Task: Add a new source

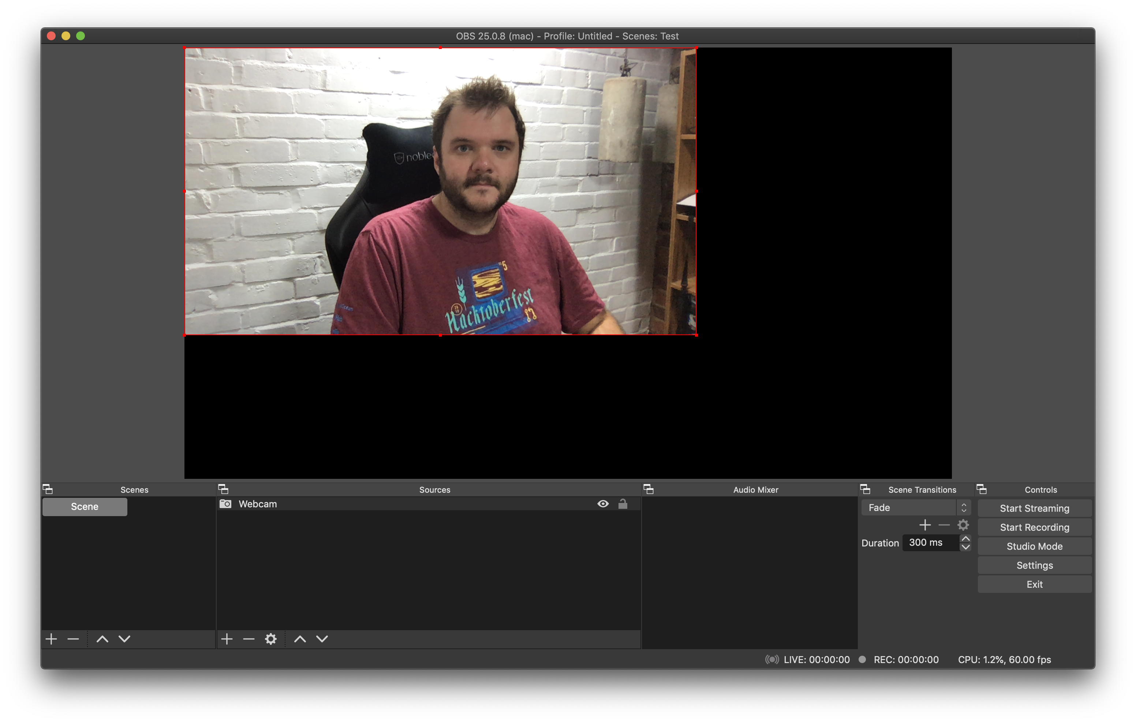Action: click(x=227, y=639)
